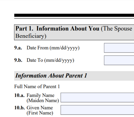This screenshot has height=117, width=134.
Task: Select the Given Name (First Name) field
Action: [x=97, y=110]
